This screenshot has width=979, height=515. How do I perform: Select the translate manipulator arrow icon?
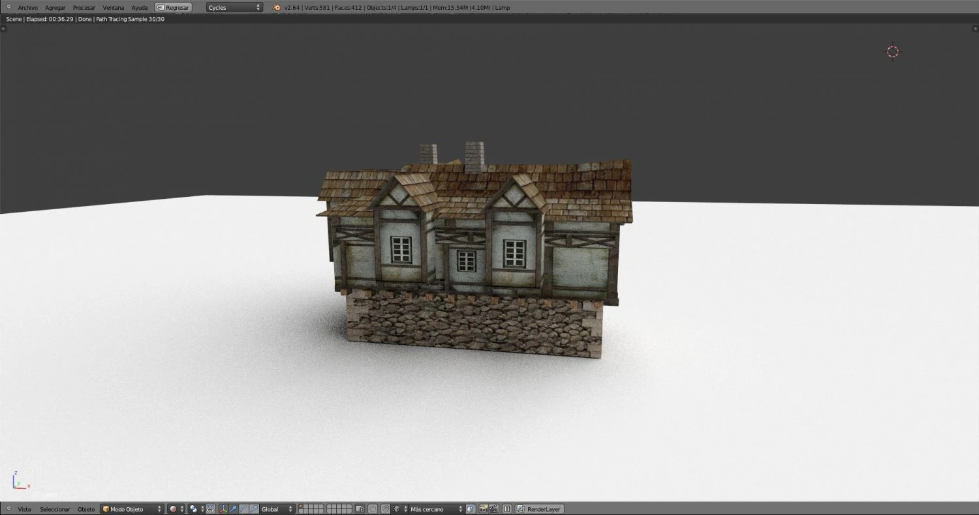(x=233, y=509)
